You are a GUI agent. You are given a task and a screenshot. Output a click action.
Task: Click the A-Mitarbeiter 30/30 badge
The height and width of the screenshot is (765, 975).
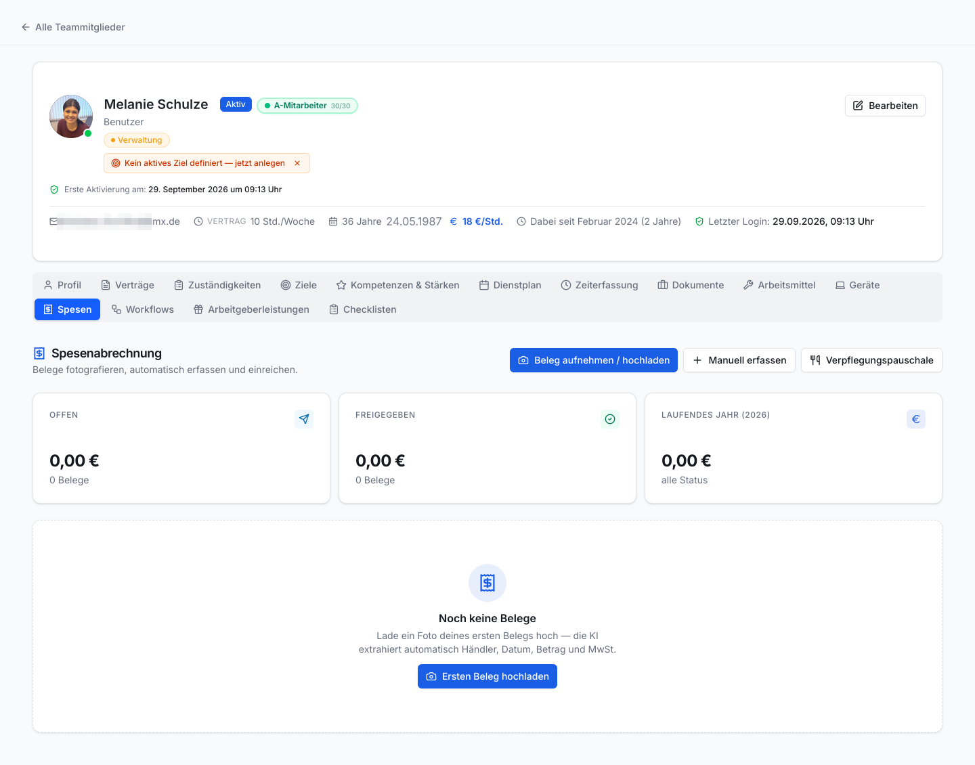[x=307, y=106]
